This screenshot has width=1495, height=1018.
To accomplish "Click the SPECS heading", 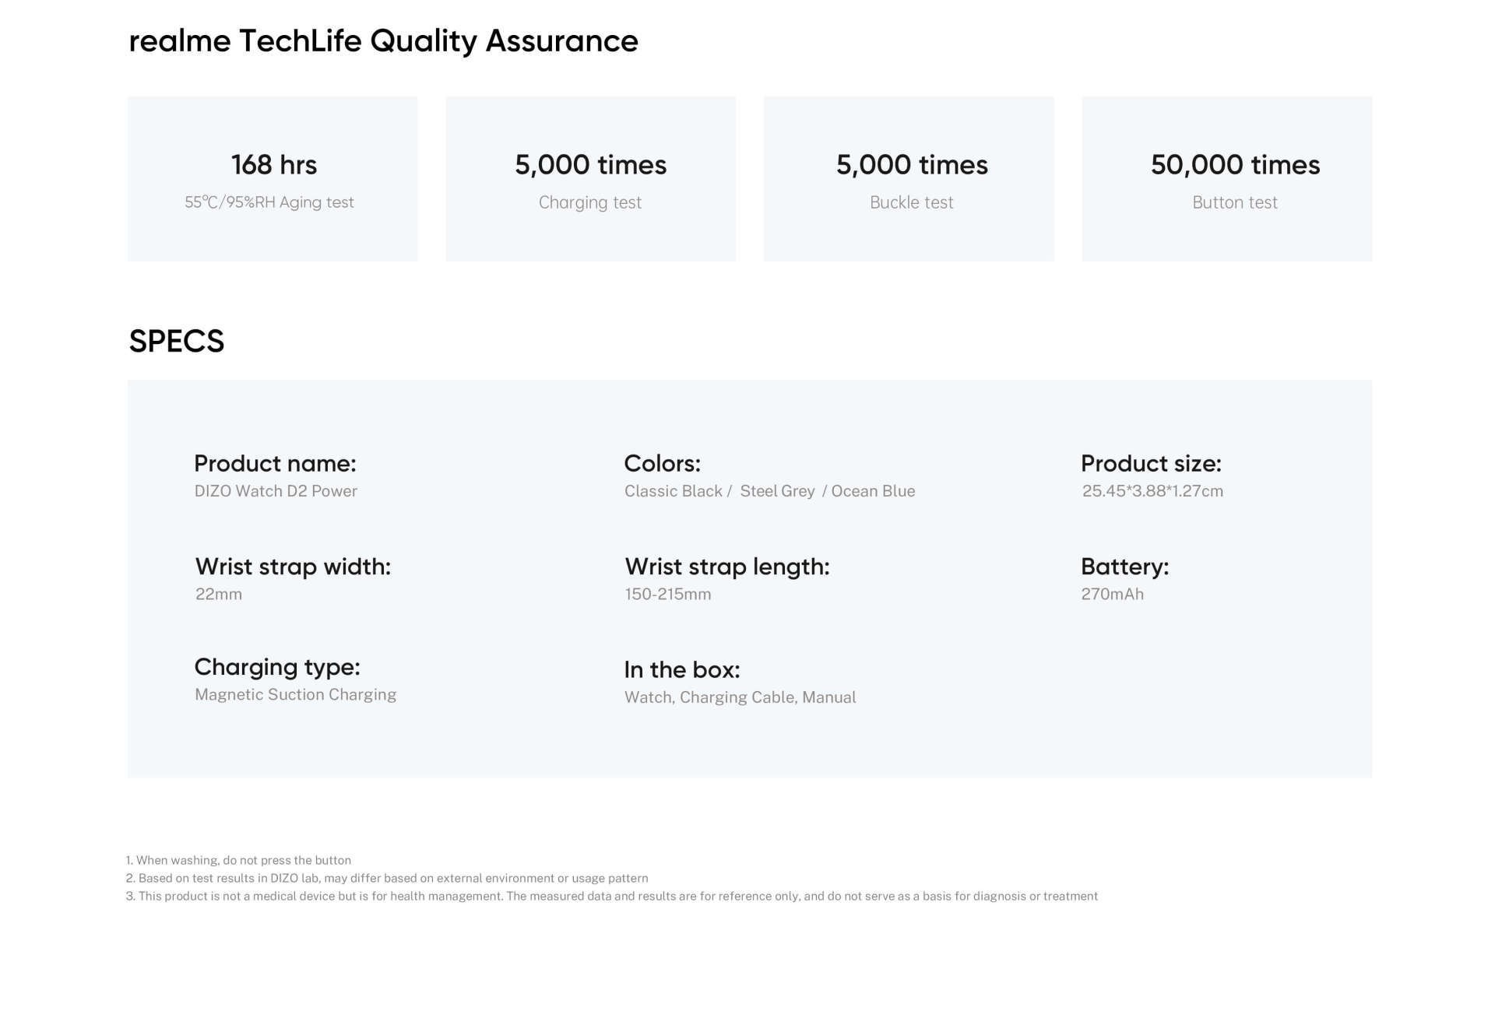I will pos(177,341).
